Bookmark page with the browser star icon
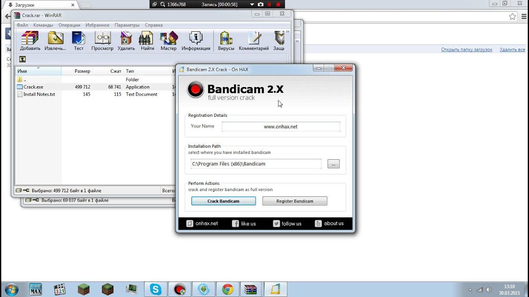Viewport: 529px width, 297px height. pyautogui.click(x=512, y=16)
